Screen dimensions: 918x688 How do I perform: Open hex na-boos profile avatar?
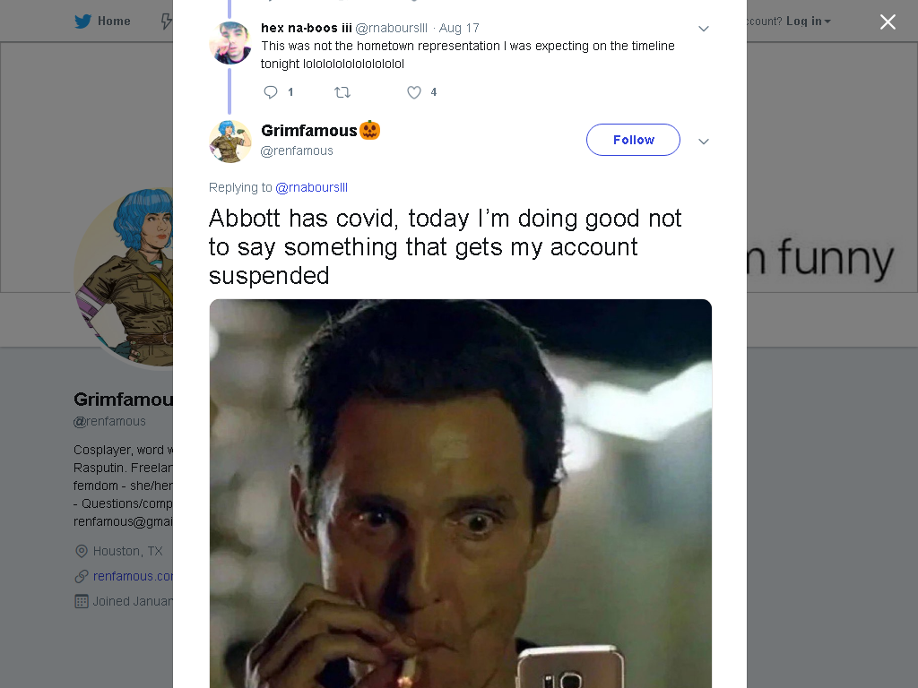coord(230,43)
